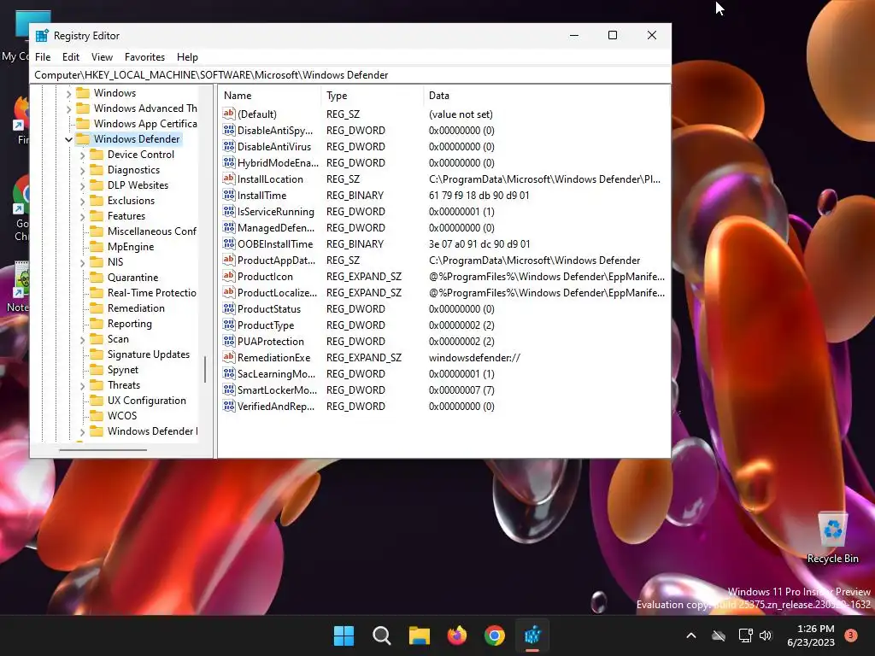Click the (Default) string value icon
The image size is (875, 656).
[229, 114]
